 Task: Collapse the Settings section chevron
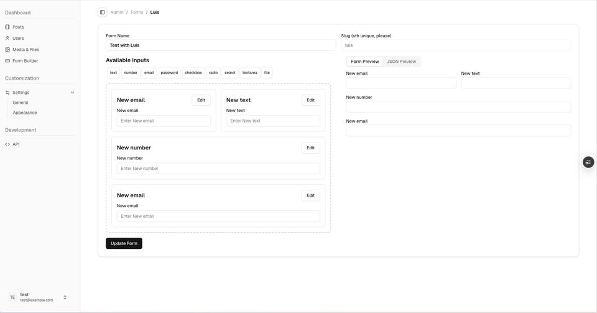pyautogui.click(x=72, y=93)
